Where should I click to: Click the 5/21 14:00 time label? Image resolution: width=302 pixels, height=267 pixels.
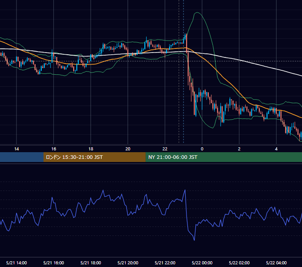click(x=16, y=263)
